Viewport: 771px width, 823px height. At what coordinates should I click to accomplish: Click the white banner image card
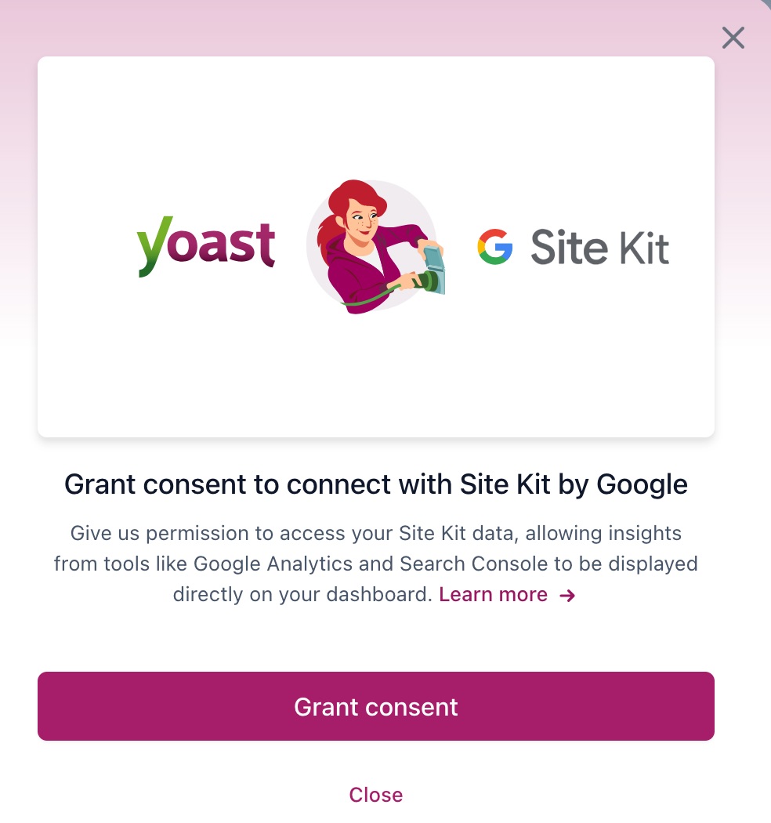pyautogui.click(x=376, y=247)
